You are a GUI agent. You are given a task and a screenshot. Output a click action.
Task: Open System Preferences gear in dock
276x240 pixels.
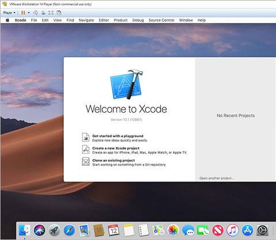262,230
